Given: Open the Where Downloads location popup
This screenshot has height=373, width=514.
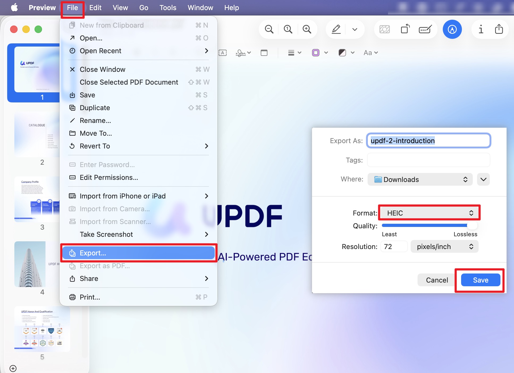Looking at the screenshot, I should [x=420, y=179].
